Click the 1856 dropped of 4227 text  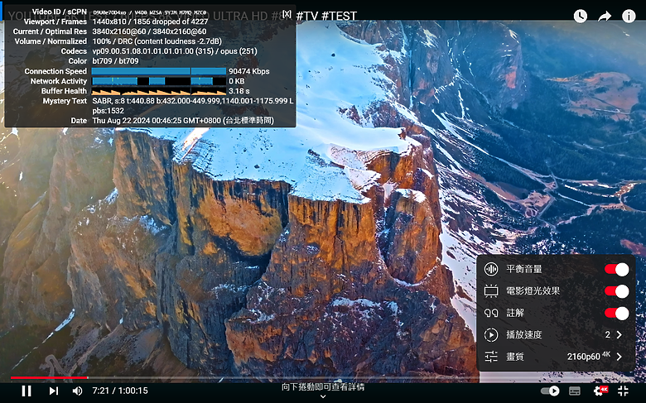pos(173,22)
